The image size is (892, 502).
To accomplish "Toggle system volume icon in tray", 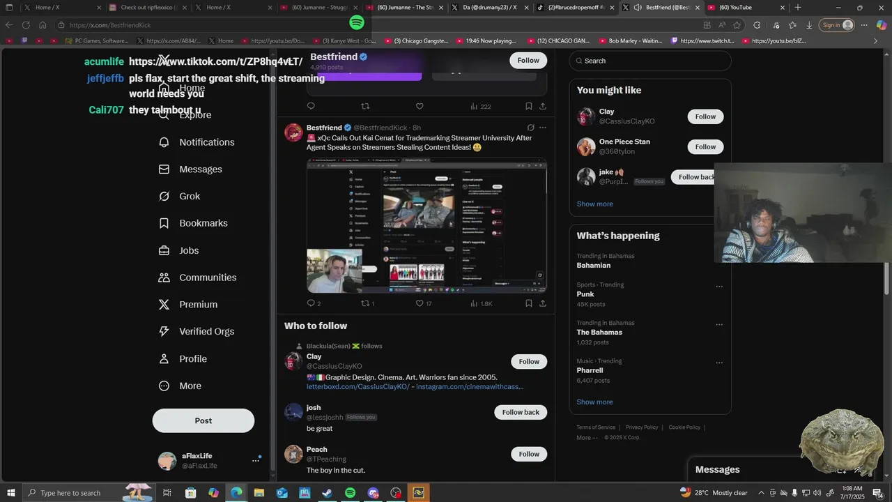I will tap(819, 493).
